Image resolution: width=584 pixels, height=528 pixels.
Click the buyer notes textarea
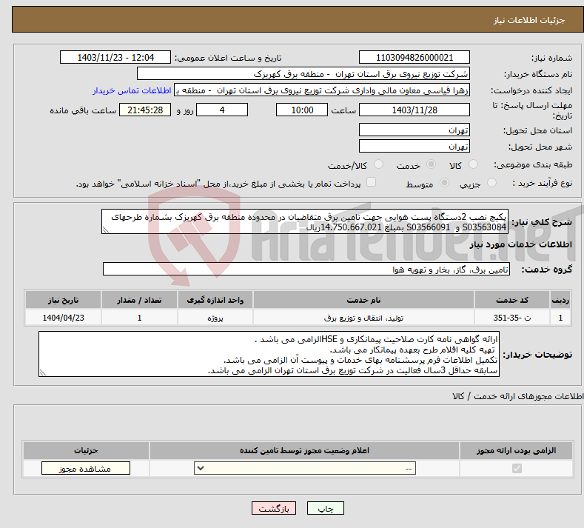coord(269,355)
